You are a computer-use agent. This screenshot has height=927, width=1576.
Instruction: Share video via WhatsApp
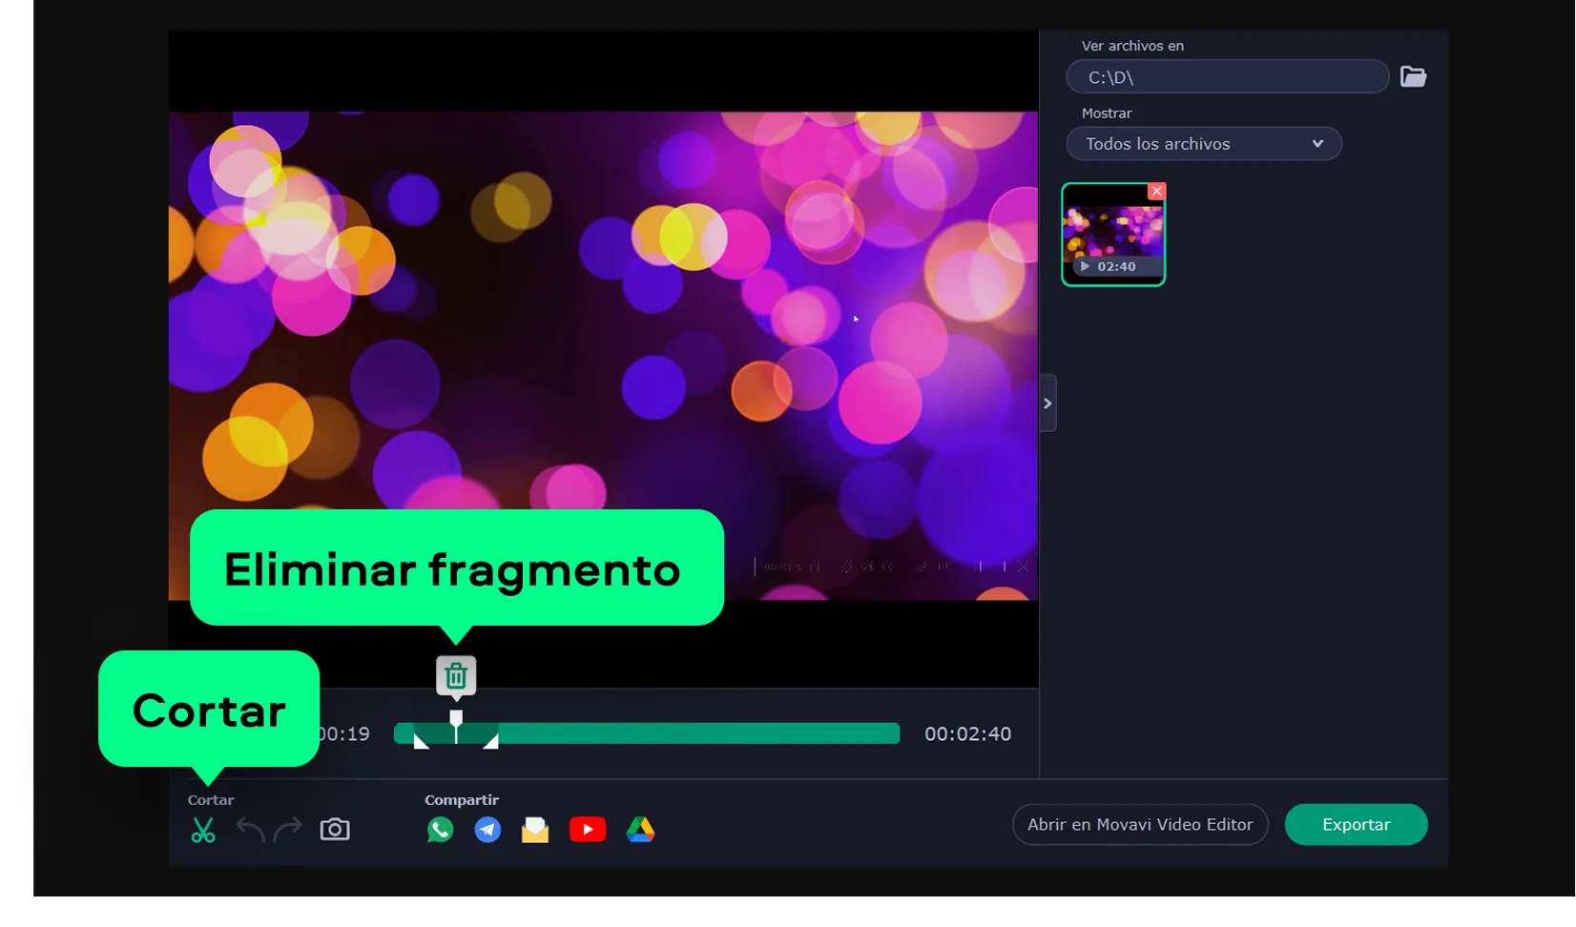[x=440, y=830]
